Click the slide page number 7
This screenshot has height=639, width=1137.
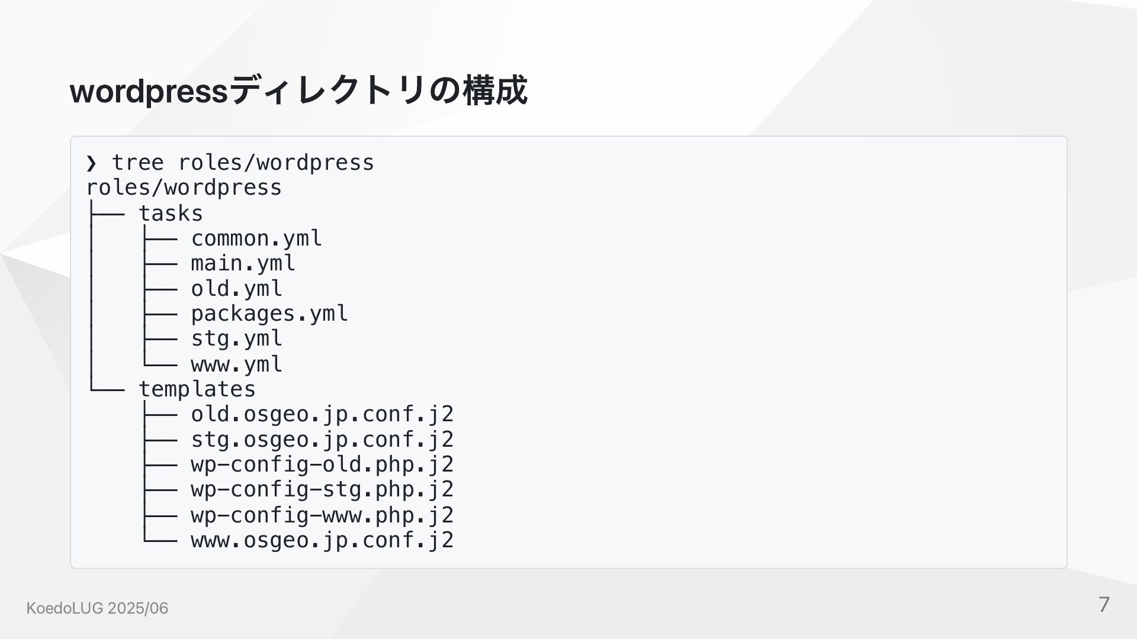tap(1104, 605)
